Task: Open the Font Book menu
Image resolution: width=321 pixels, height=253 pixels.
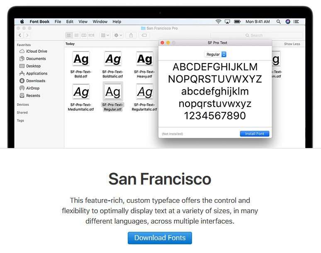Action: (x=39, y=22)
